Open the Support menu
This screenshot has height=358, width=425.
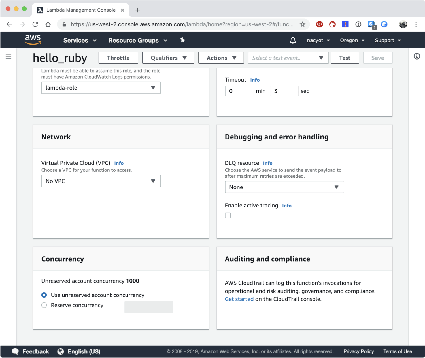point(388,40)
